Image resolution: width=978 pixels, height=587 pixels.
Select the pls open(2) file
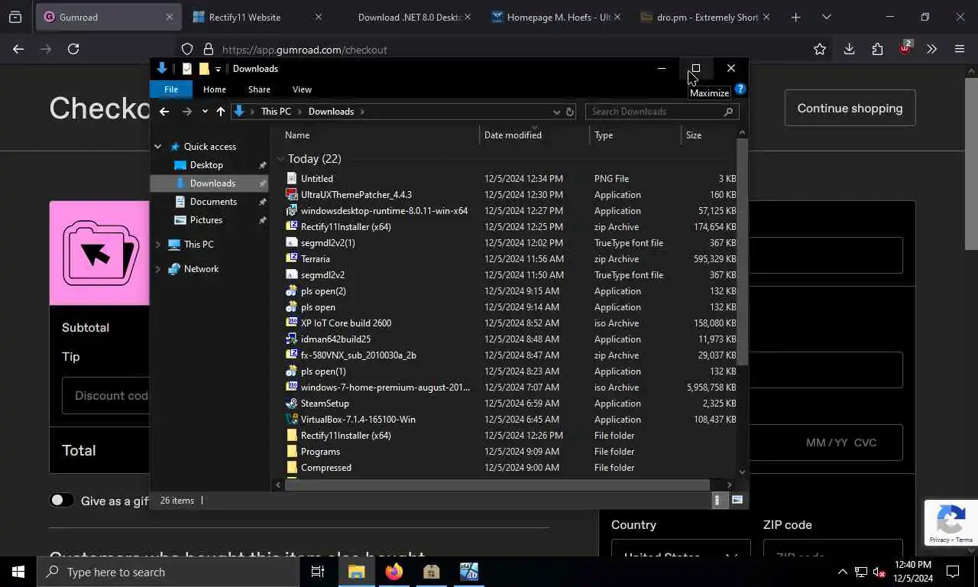click(x=323, y=291)
